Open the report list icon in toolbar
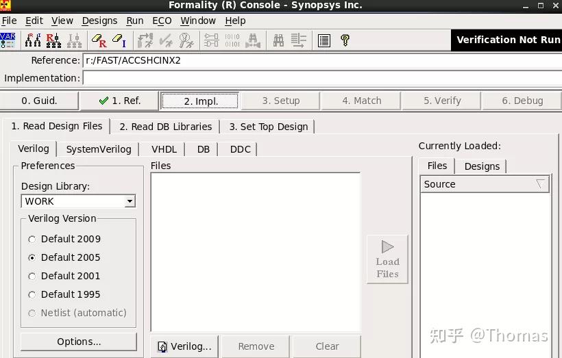The height and width of the screenshot is (358, 562). click(324, 40)
